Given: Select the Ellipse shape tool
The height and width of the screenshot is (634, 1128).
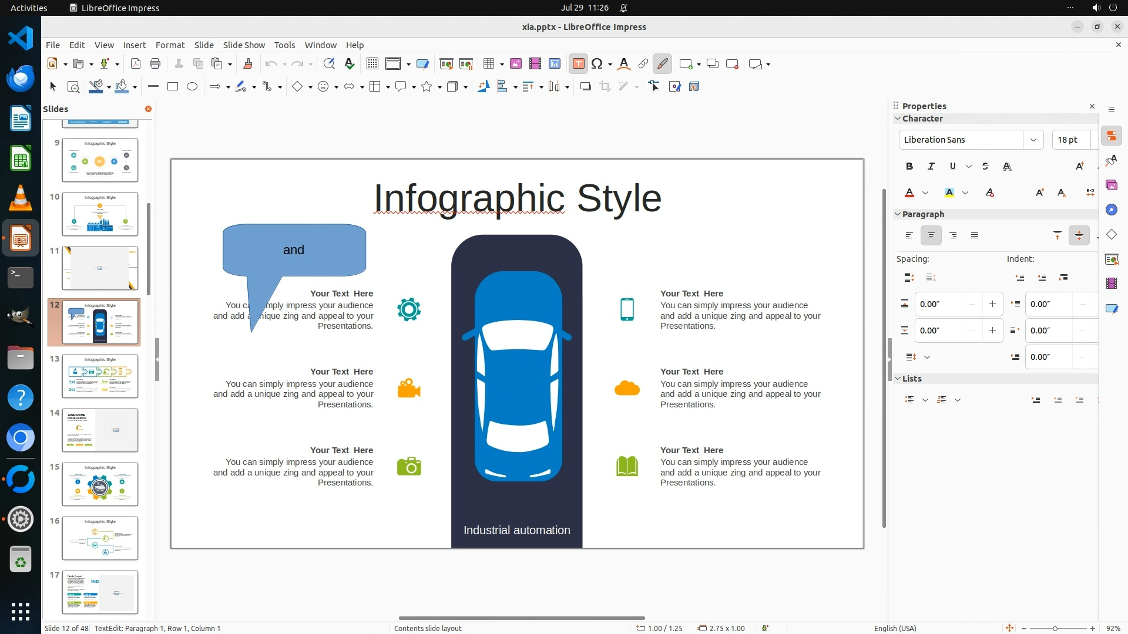Looking at the screenshot, I should click(x=192, y=87).
